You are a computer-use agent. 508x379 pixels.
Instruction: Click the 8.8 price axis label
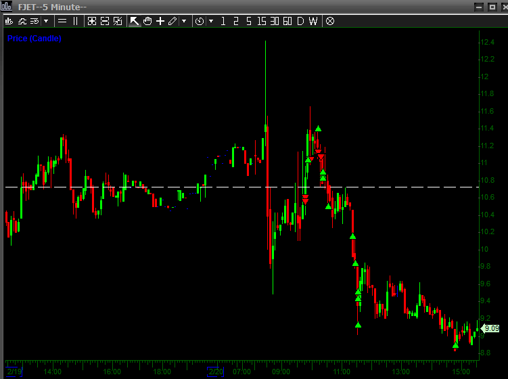[x=485, y=353]
